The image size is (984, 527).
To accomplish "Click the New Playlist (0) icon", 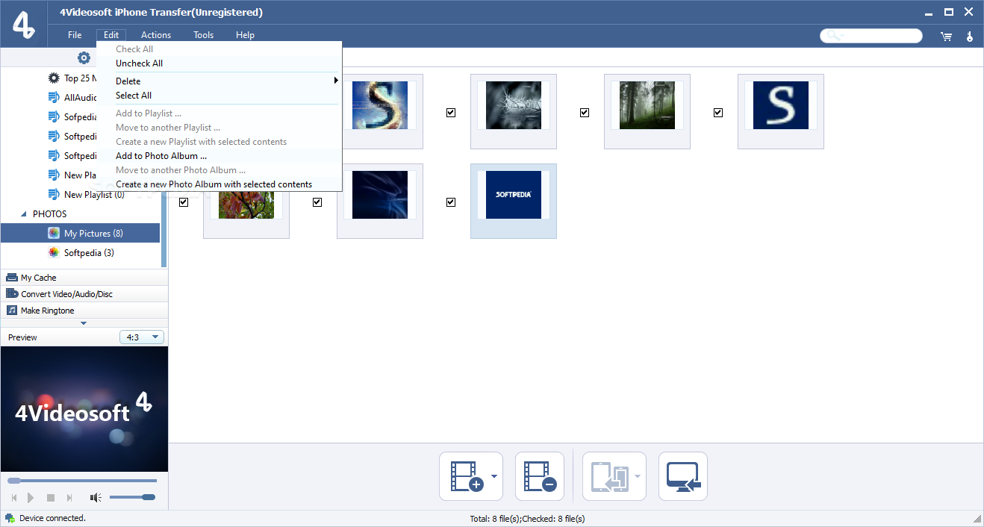I will coord(54,195).
